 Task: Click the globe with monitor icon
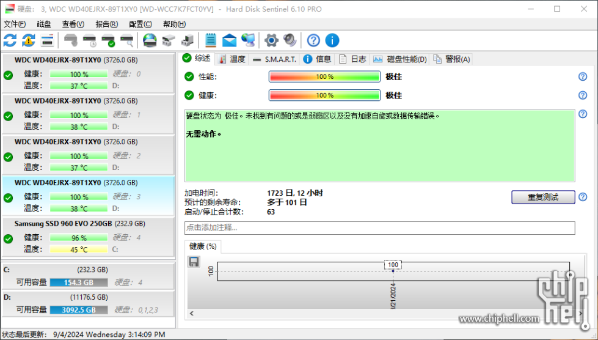click(x=248, y=40)
